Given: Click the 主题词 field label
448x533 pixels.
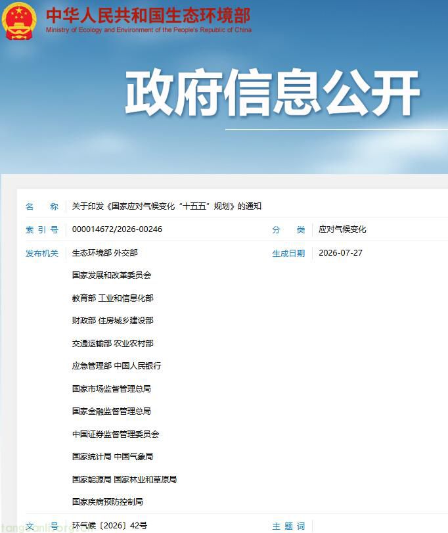Looking at the screenshot, I should pyautogui.click(x=288, y=526).
